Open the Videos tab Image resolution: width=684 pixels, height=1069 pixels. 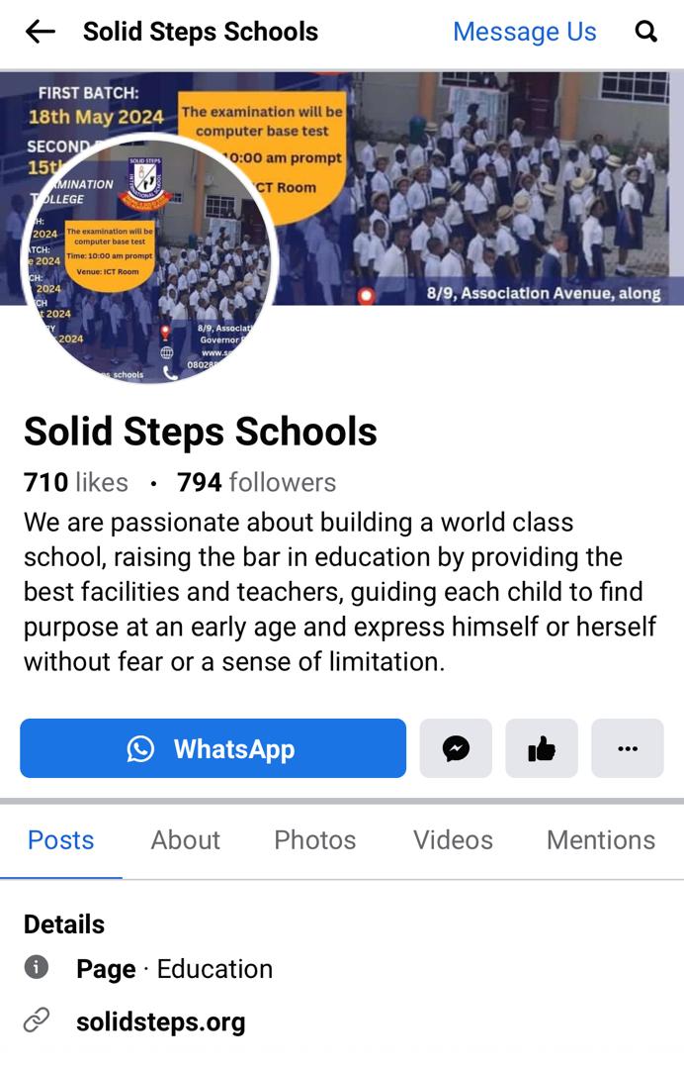coord(454,840)
